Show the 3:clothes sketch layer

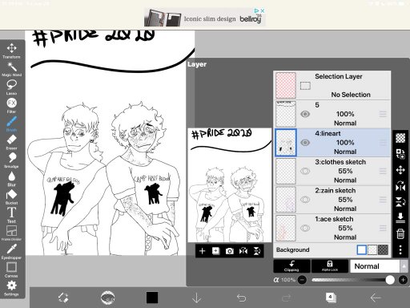click(305, 171)
